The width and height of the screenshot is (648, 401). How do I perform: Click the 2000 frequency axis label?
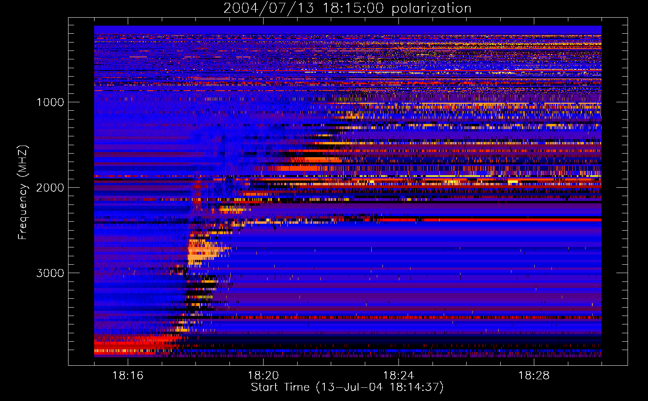coord(50,188)
